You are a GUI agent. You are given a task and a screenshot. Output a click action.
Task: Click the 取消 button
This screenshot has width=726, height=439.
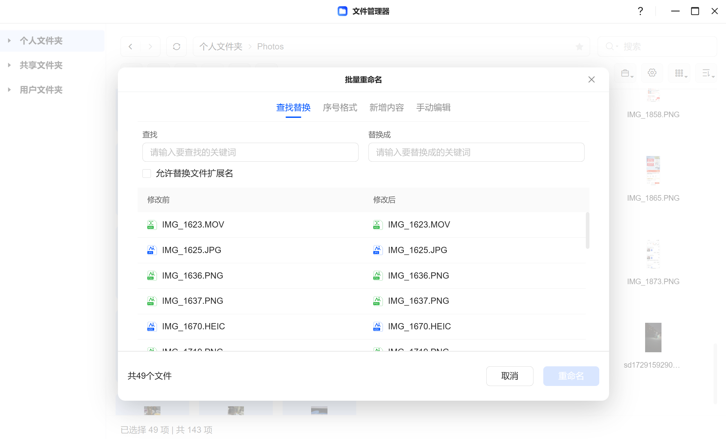pos(510,376)
